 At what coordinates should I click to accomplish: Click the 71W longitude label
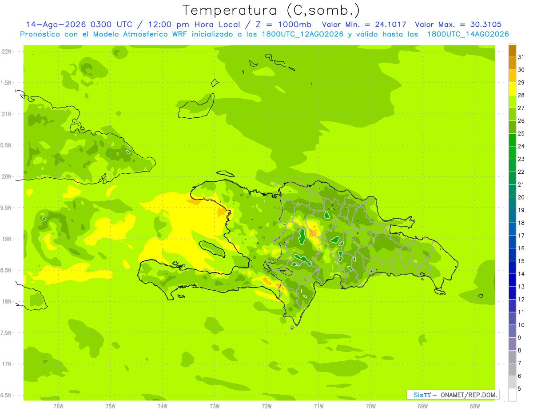coord(318,406)
